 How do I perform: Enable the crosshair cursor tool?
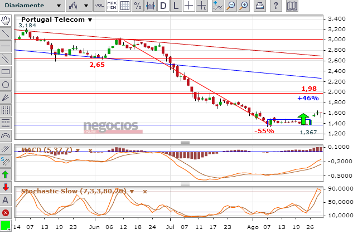point(188,6)
